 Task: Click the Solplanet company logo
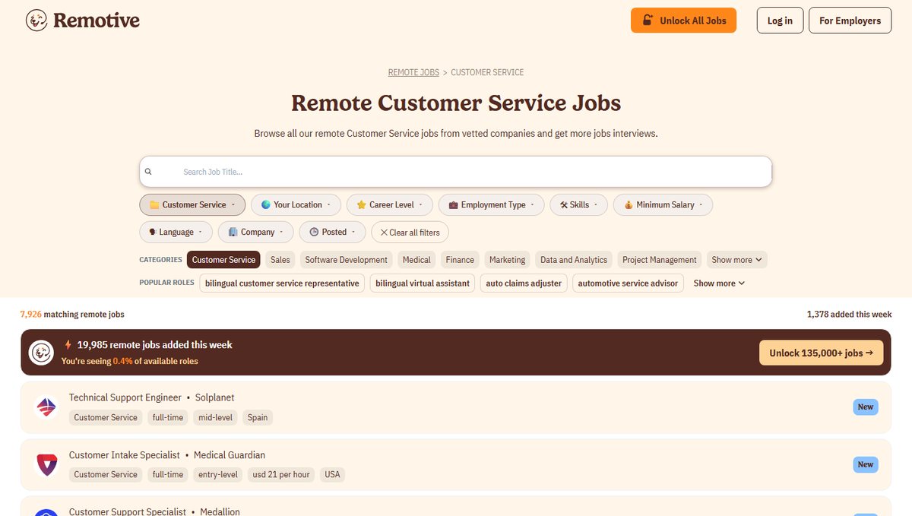click(x=46, y=407)
